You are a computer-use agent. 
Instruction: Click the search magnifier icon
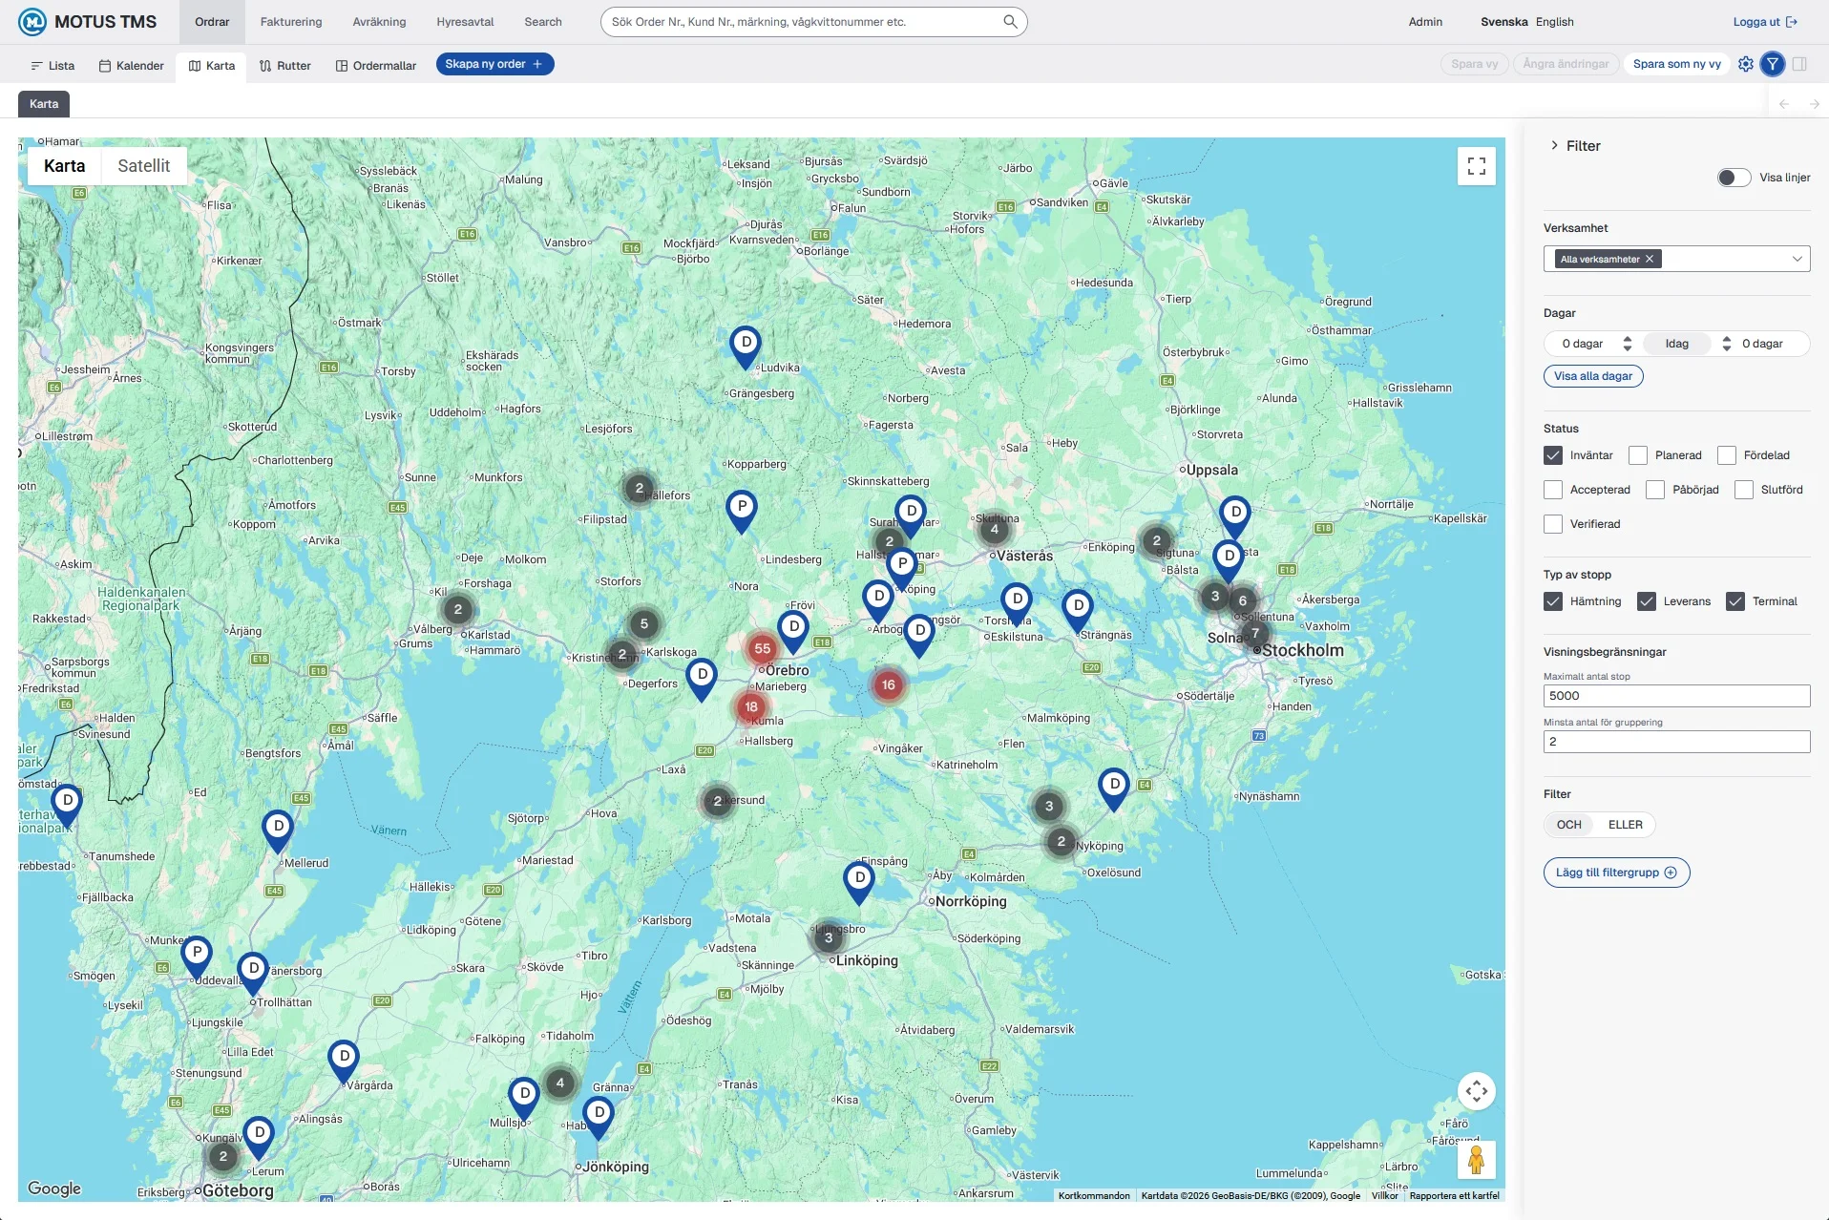[1010, 22]
